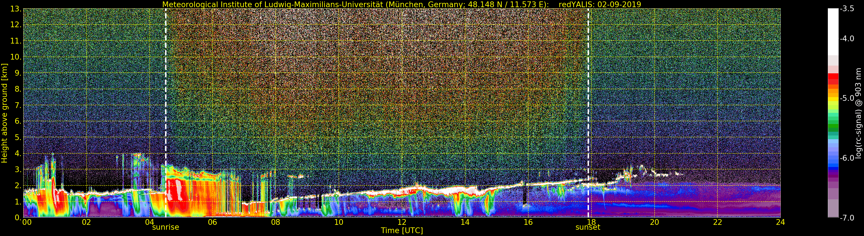864x236 pixels.
Task: Click the height axis tick '9.'
Action: click(18, 73)
